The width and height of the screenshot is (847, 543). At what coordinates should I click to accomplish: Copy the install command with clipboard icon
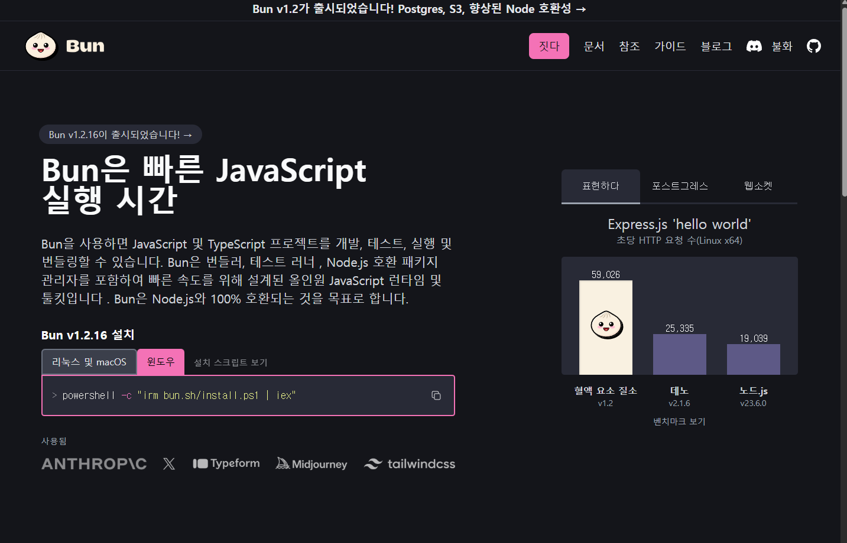click(x=436, y=395)
